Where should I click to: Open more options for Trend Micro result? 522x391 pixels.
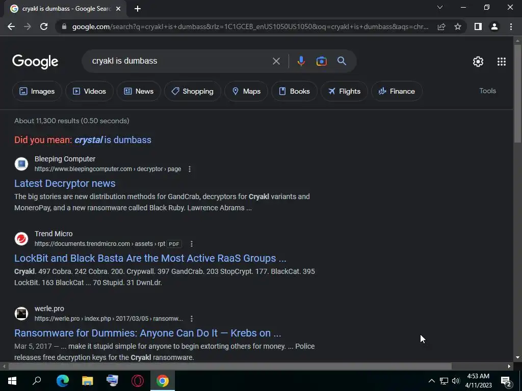(192, 244)
